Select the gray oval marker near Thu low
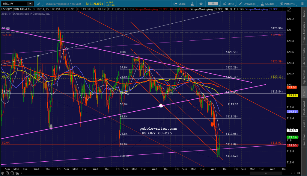This screenshot has width=307, height=176. click(x=51, y=127)
